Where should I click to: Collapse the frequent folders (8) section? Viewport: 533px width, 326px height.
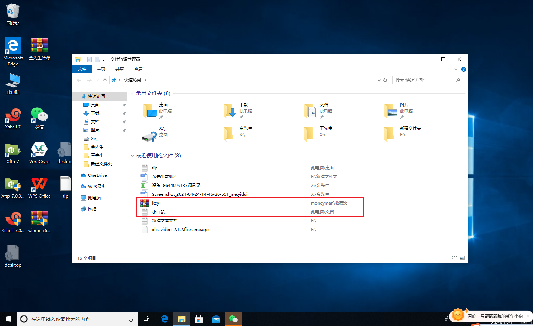click(x=132, y=93)
